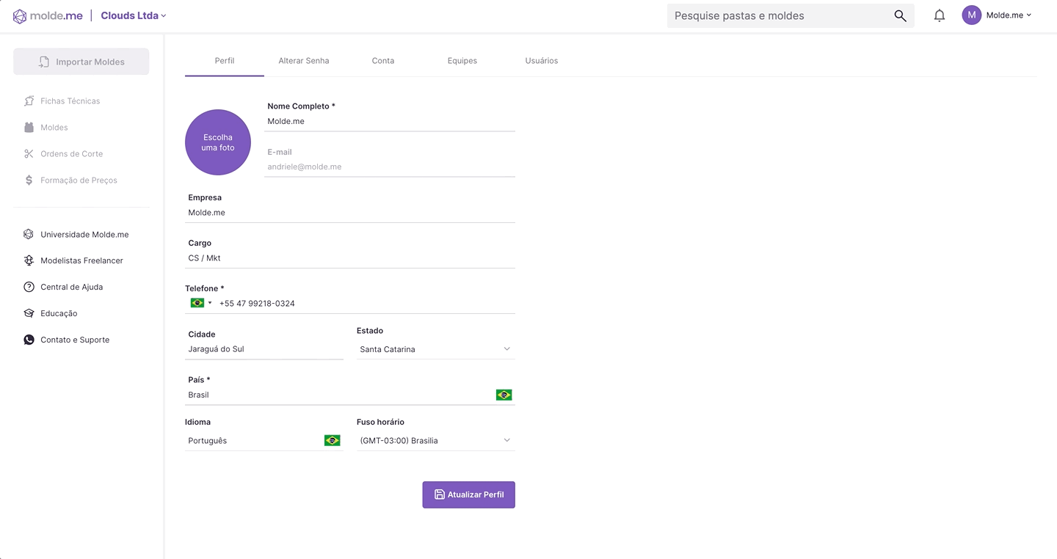Expand the Fuso horário dropdown
Viewport: 1057px width, 559px height.
[x=435, y=441]
